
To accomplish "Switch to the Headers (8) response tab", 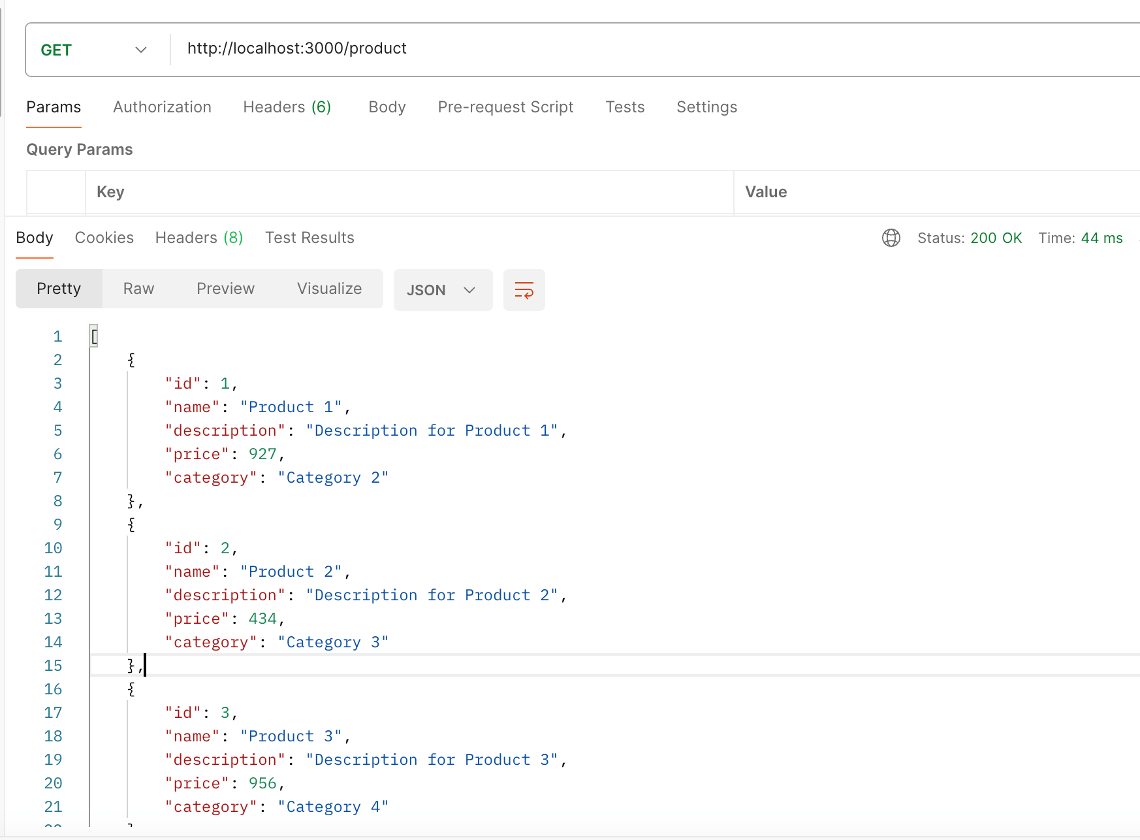I will [x=199, y=238].
